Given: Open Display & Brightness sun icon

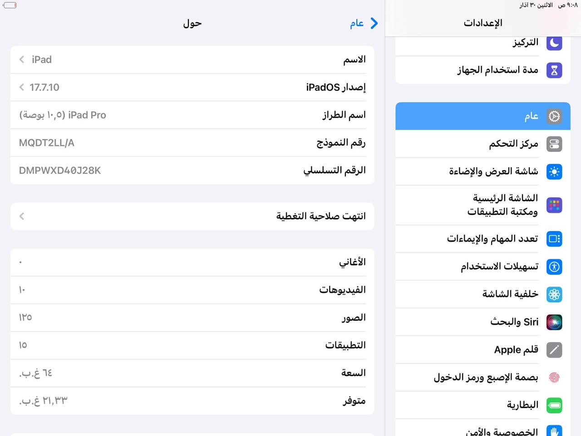Looking at the screenshot, I should pos(554,172).
